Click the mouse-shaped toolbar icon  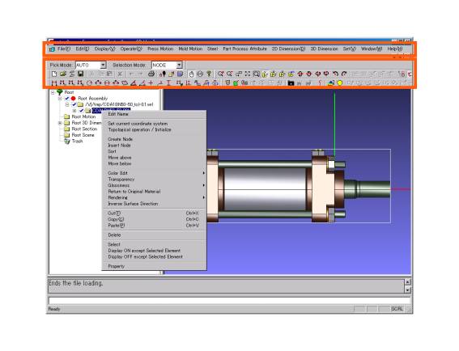point(191,74)
